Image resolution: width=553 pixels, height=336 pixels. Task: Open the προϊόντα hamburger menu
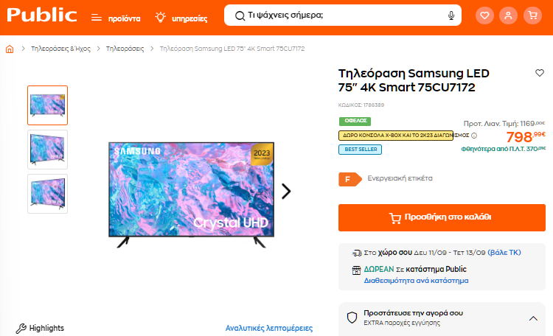pos(116,18)
